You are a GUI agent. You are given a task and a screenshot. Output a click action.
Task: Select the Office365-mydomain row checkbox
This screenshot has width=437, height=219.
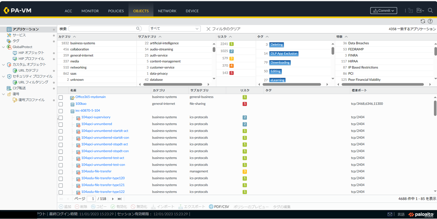(x=61, y=97)
